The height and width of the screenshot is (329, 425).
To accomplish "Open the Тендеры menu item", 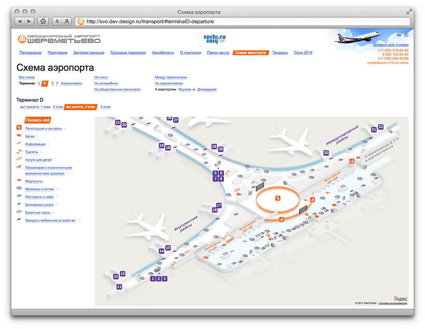I will pos(280,52).
